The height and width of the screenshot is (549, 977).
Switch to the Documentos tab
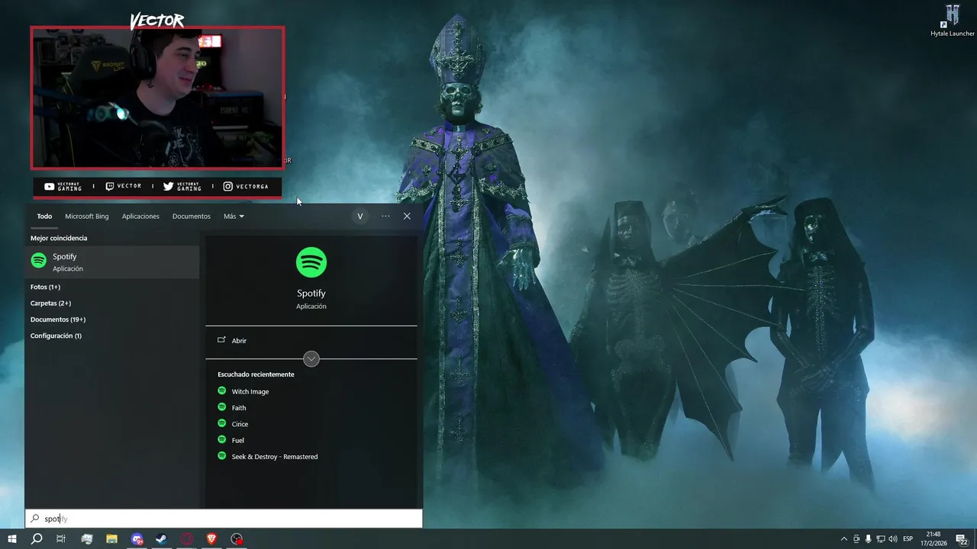click(x=192, y=217)
